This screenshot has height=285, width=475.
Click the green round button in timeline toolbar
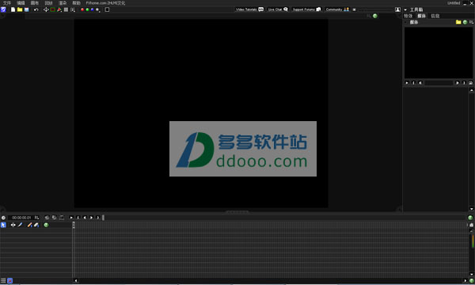[x=46, y=225]
